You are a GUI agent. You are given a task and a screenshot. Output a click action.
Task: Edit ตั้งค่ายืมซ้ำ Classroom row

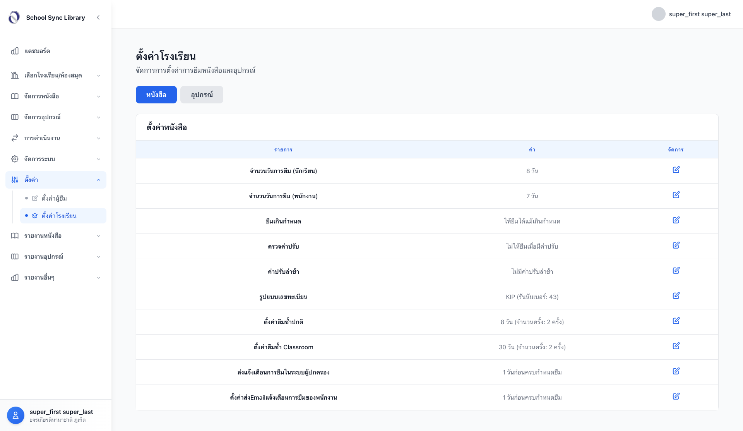tap(676, 346)
